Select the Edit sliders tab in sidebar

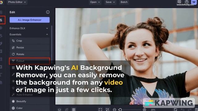1,20
